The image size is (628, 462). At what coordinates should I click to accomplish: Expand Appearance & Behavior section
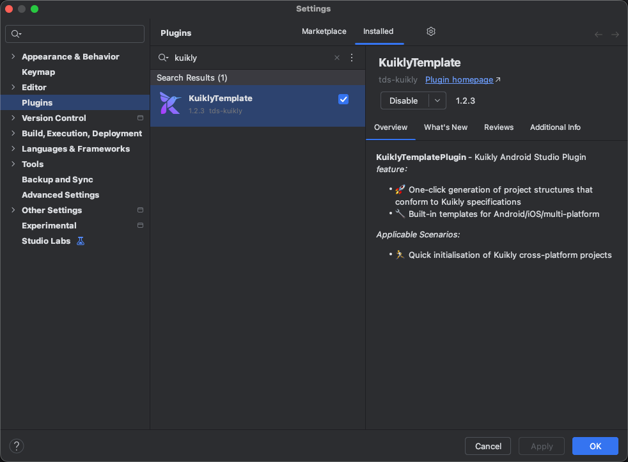(x=13, y=56)
